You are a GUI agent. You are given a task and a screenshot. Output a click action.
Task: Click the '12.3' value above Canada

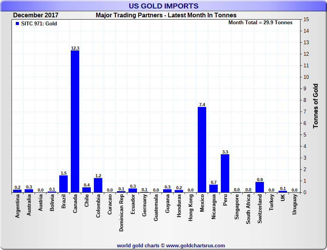click(x=75, y=48)
